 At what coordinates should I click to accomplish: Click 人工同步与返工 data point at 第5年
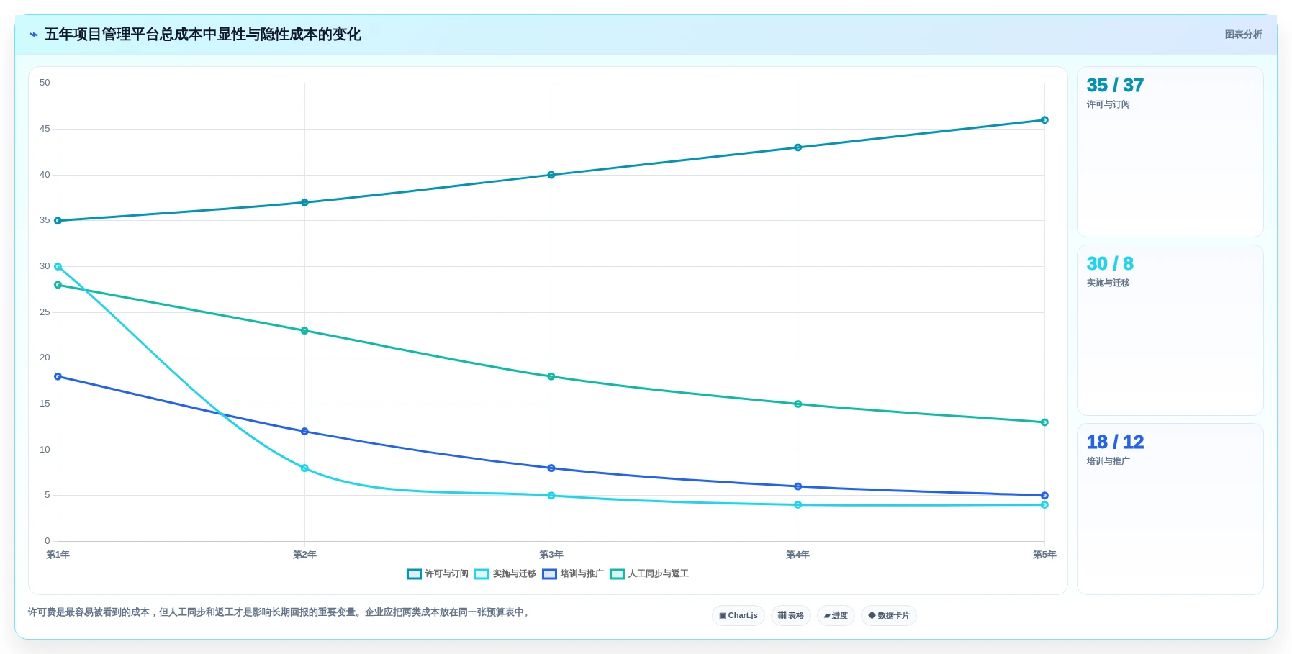tap(1044, 422)
